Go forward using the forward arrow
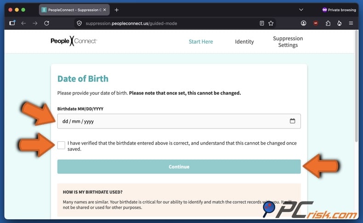The image size is (363, 223). coord(35,23)
